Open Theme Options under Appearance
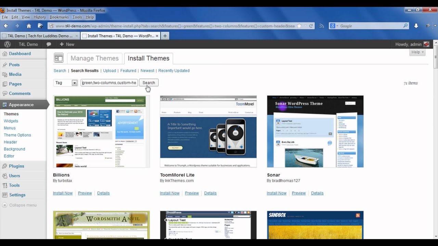 (x=17, y=135)
